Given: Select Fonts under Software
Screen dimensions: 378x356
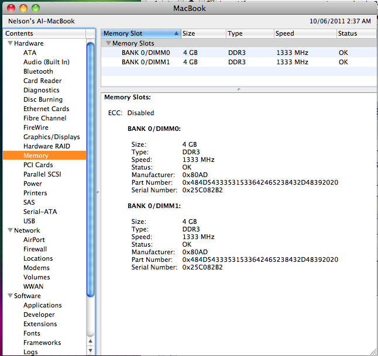Looking at the screenshot, I should [32, 333].
